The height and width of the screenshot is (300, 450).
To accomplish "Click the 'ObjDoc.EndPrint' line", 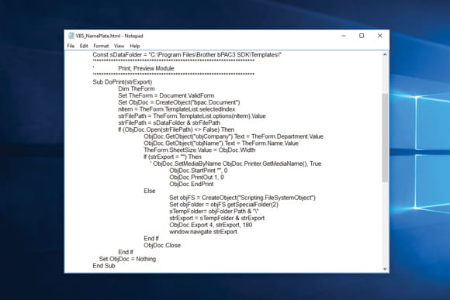I will pyautogui.click(x=192, y=184).
